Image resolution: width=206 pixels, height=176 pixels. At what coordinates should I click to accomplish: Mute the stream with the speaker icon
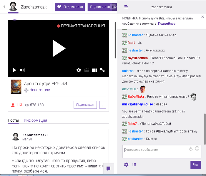[22, 70]
